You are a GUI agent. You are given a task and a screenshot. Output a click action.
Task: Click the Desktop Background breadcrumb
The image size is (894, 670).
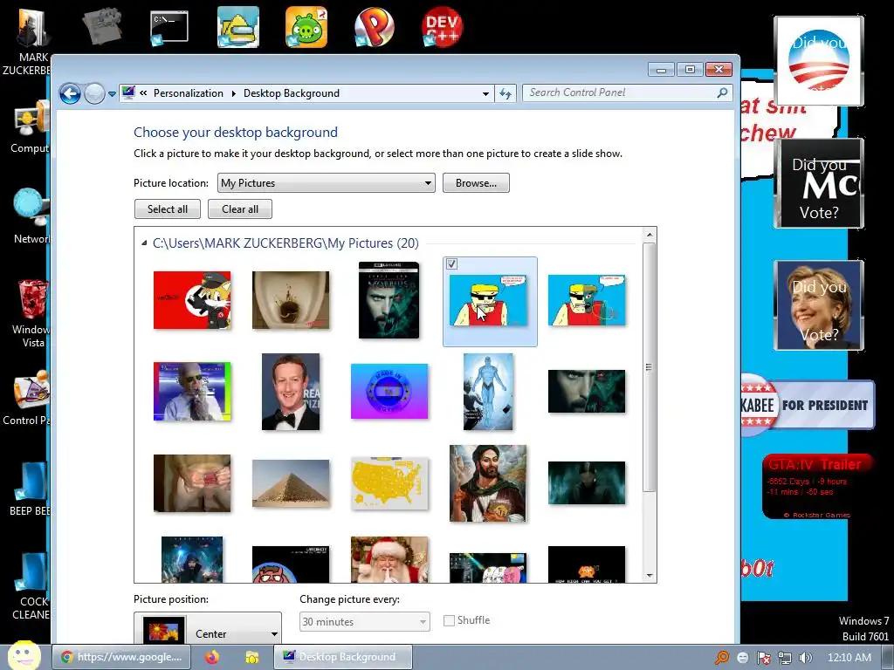tap(292, 93)
